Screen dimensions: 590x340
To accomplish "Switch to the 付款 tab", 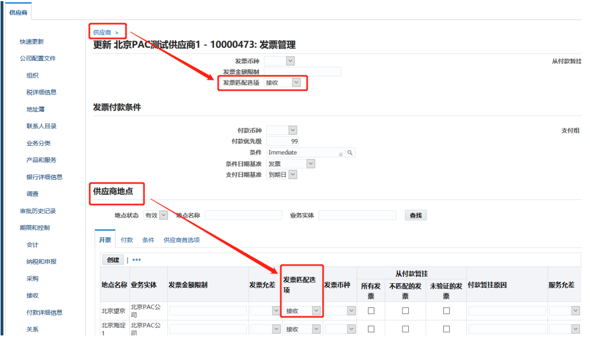I will pyautogui.click(x=127, y=240).
